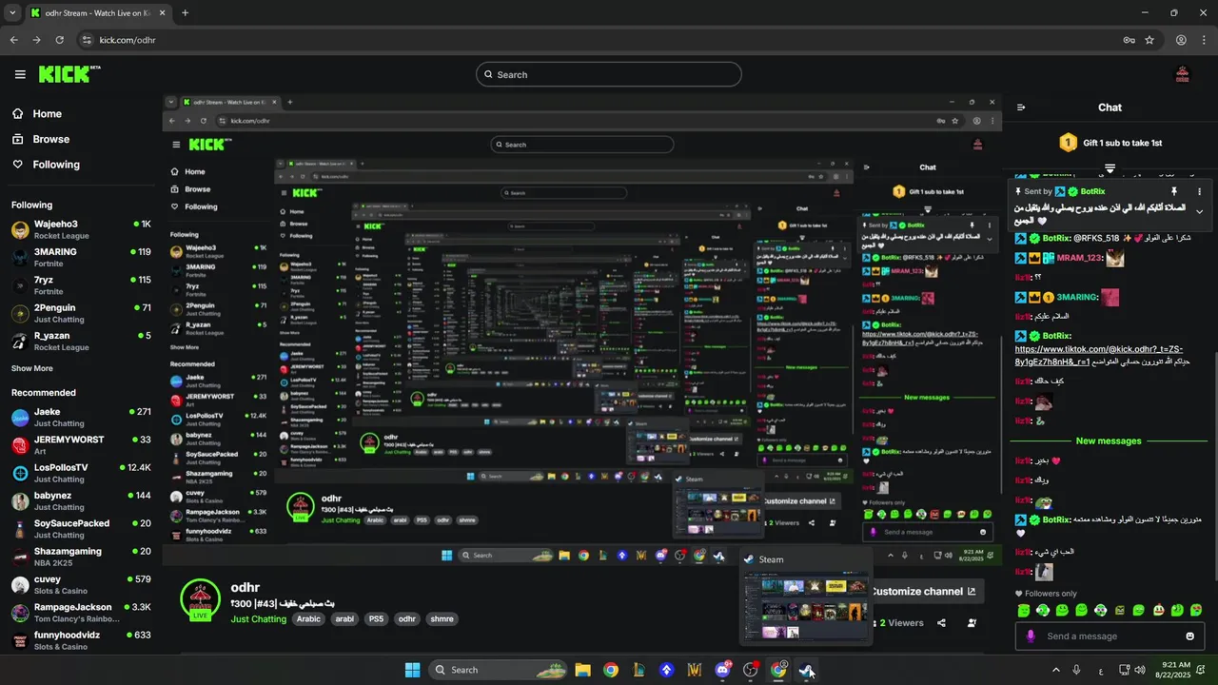Show hidden tray icons chevron

[x=1055, y=670]
